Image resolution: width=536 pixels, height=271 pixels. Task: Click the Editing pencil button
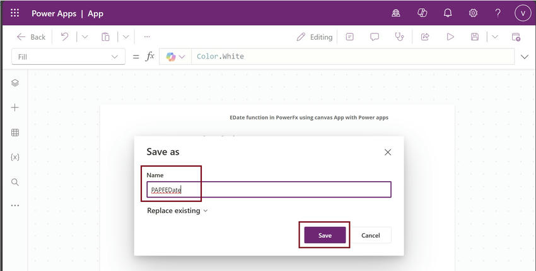315,37
